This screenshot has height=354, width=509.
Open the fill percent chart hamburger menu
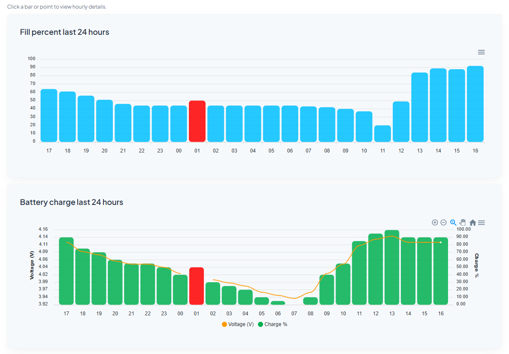pyautogui.click(x=481, y=52)
